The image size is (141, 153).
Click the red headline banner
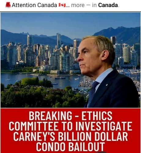pos(70,131)
